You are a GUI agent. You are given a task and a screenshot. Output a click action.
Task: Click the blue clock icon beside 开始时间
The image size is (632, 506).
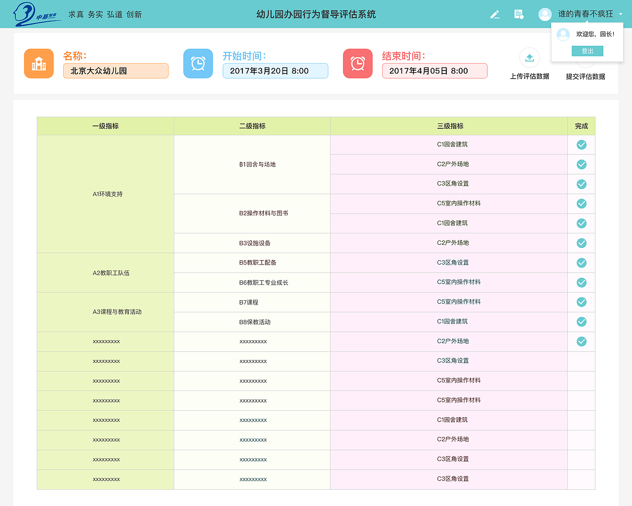click(198, 63)
